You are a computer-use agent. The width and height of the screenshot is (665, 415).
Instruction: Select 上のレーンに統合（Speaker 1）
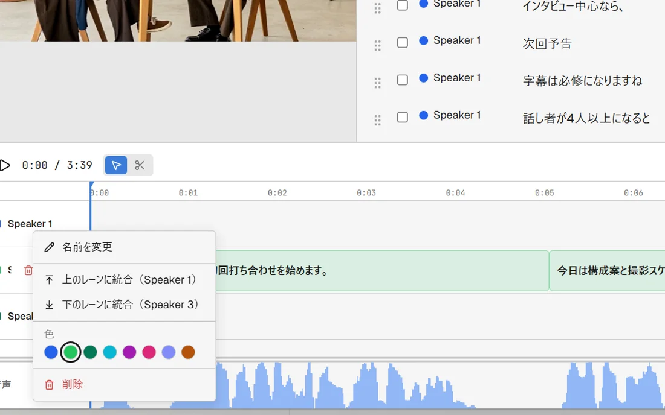pos(125,280)
